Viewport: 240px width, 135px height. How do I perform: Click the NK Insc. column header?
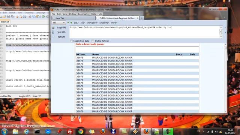(81, 54)
